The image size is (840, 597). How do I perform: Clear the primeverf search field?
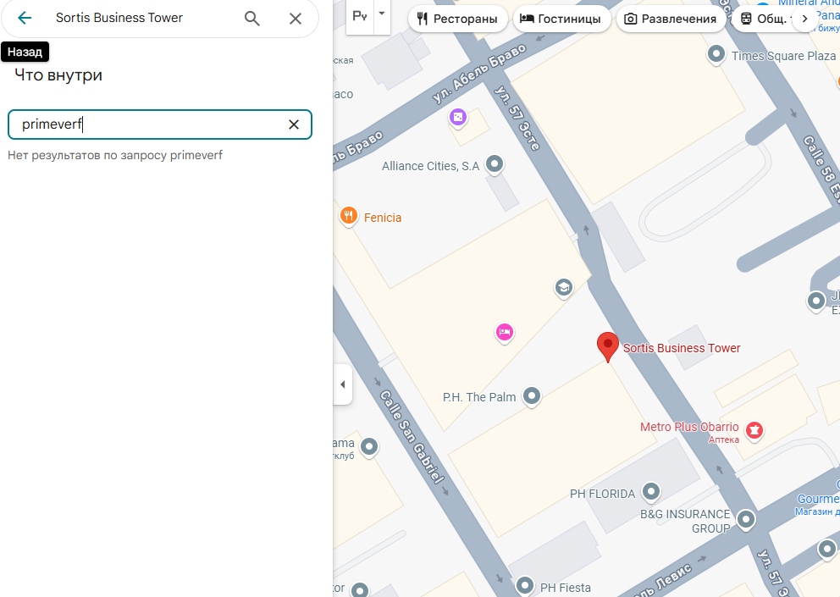(294, 124)
